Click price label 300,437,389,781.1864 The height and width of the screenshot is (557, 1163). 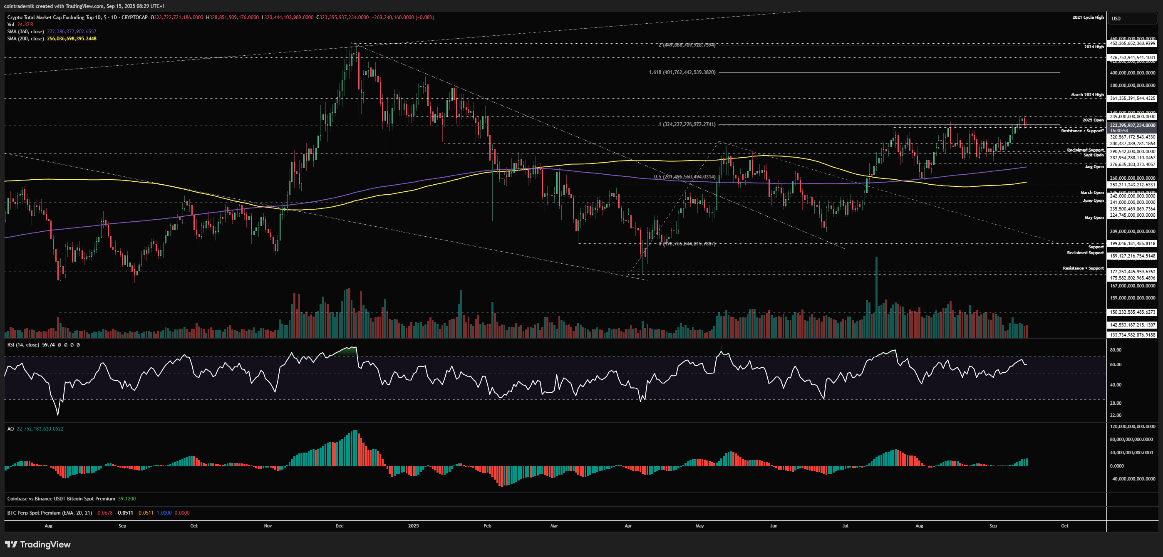tap(1133, 144)
